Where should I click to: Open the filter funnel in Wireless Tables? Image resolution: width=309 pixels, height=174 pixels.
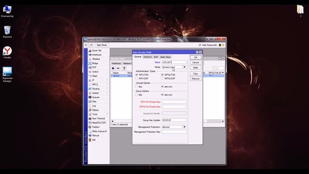pos(124,68)
